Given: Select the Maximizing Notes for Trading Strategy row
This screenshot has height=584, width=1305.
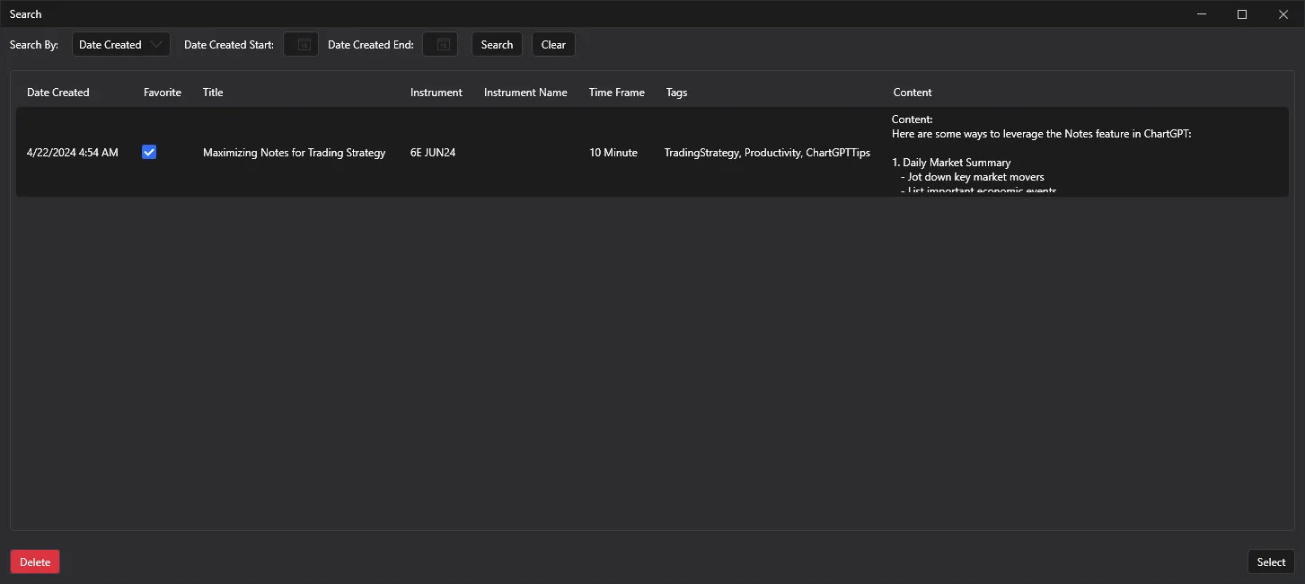Looking at the screenshot, I should tap(295, 152).
